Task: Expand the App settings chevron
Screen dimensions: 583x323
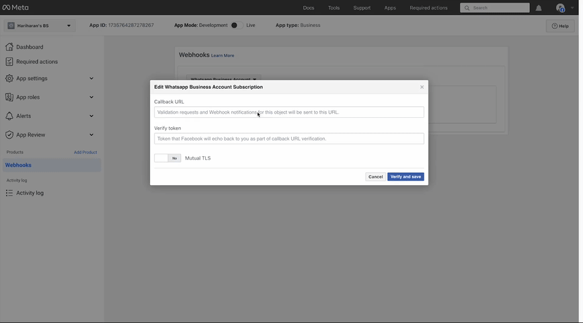Action: click(x=91, y=79)
